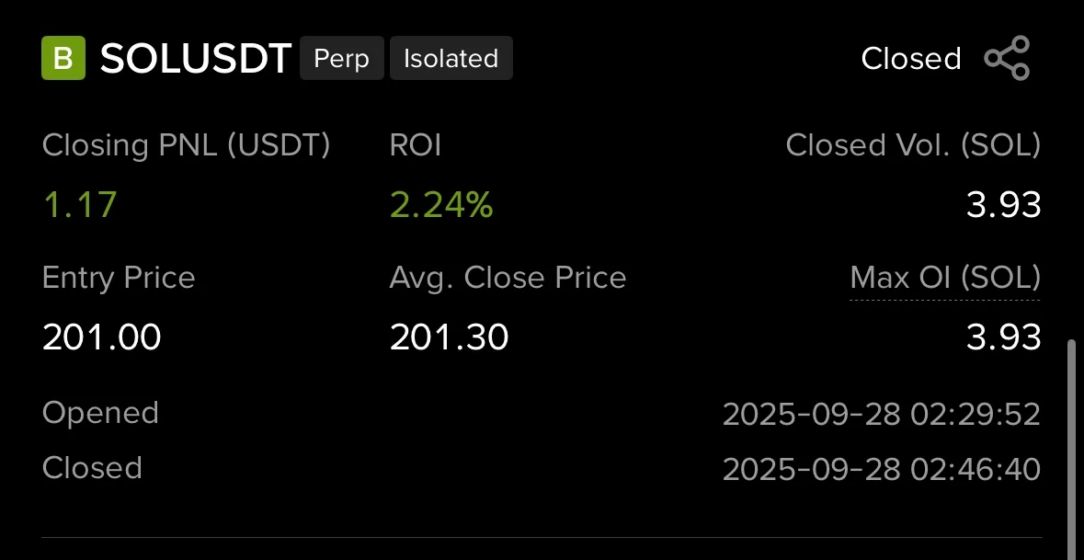
Task: Click the Avg. Close Price label
Action: pyautogui.click(x=508, y=278)
